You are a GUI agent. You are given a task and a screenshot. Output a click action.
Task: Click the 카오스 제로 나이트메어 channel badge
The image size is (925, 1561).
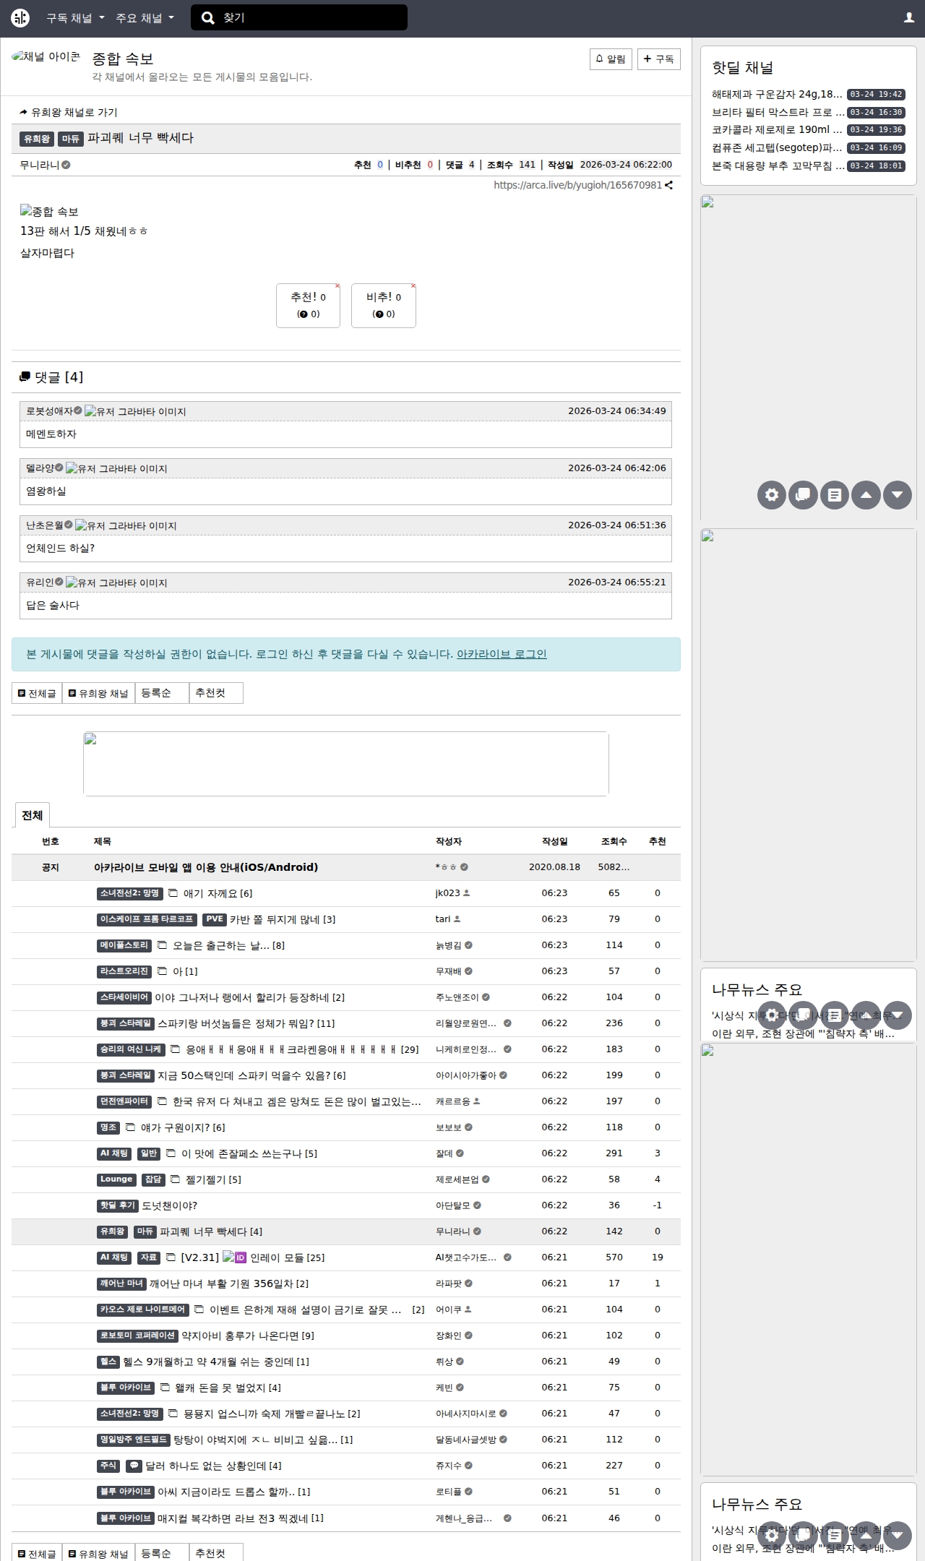[x=143, y=1310]
